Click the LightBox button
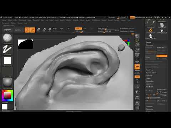Image resolution: width=171 pixels, height=128 pixels. click(x=18, y=30)
